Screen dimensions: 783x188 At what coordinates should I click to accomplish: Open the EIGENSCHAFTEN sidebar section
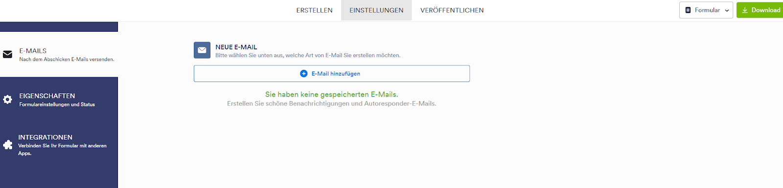point(59,100)
